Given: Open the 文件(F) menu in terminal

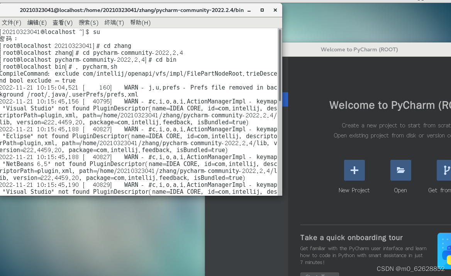Looking at the screenshot, I should point(11,23).
